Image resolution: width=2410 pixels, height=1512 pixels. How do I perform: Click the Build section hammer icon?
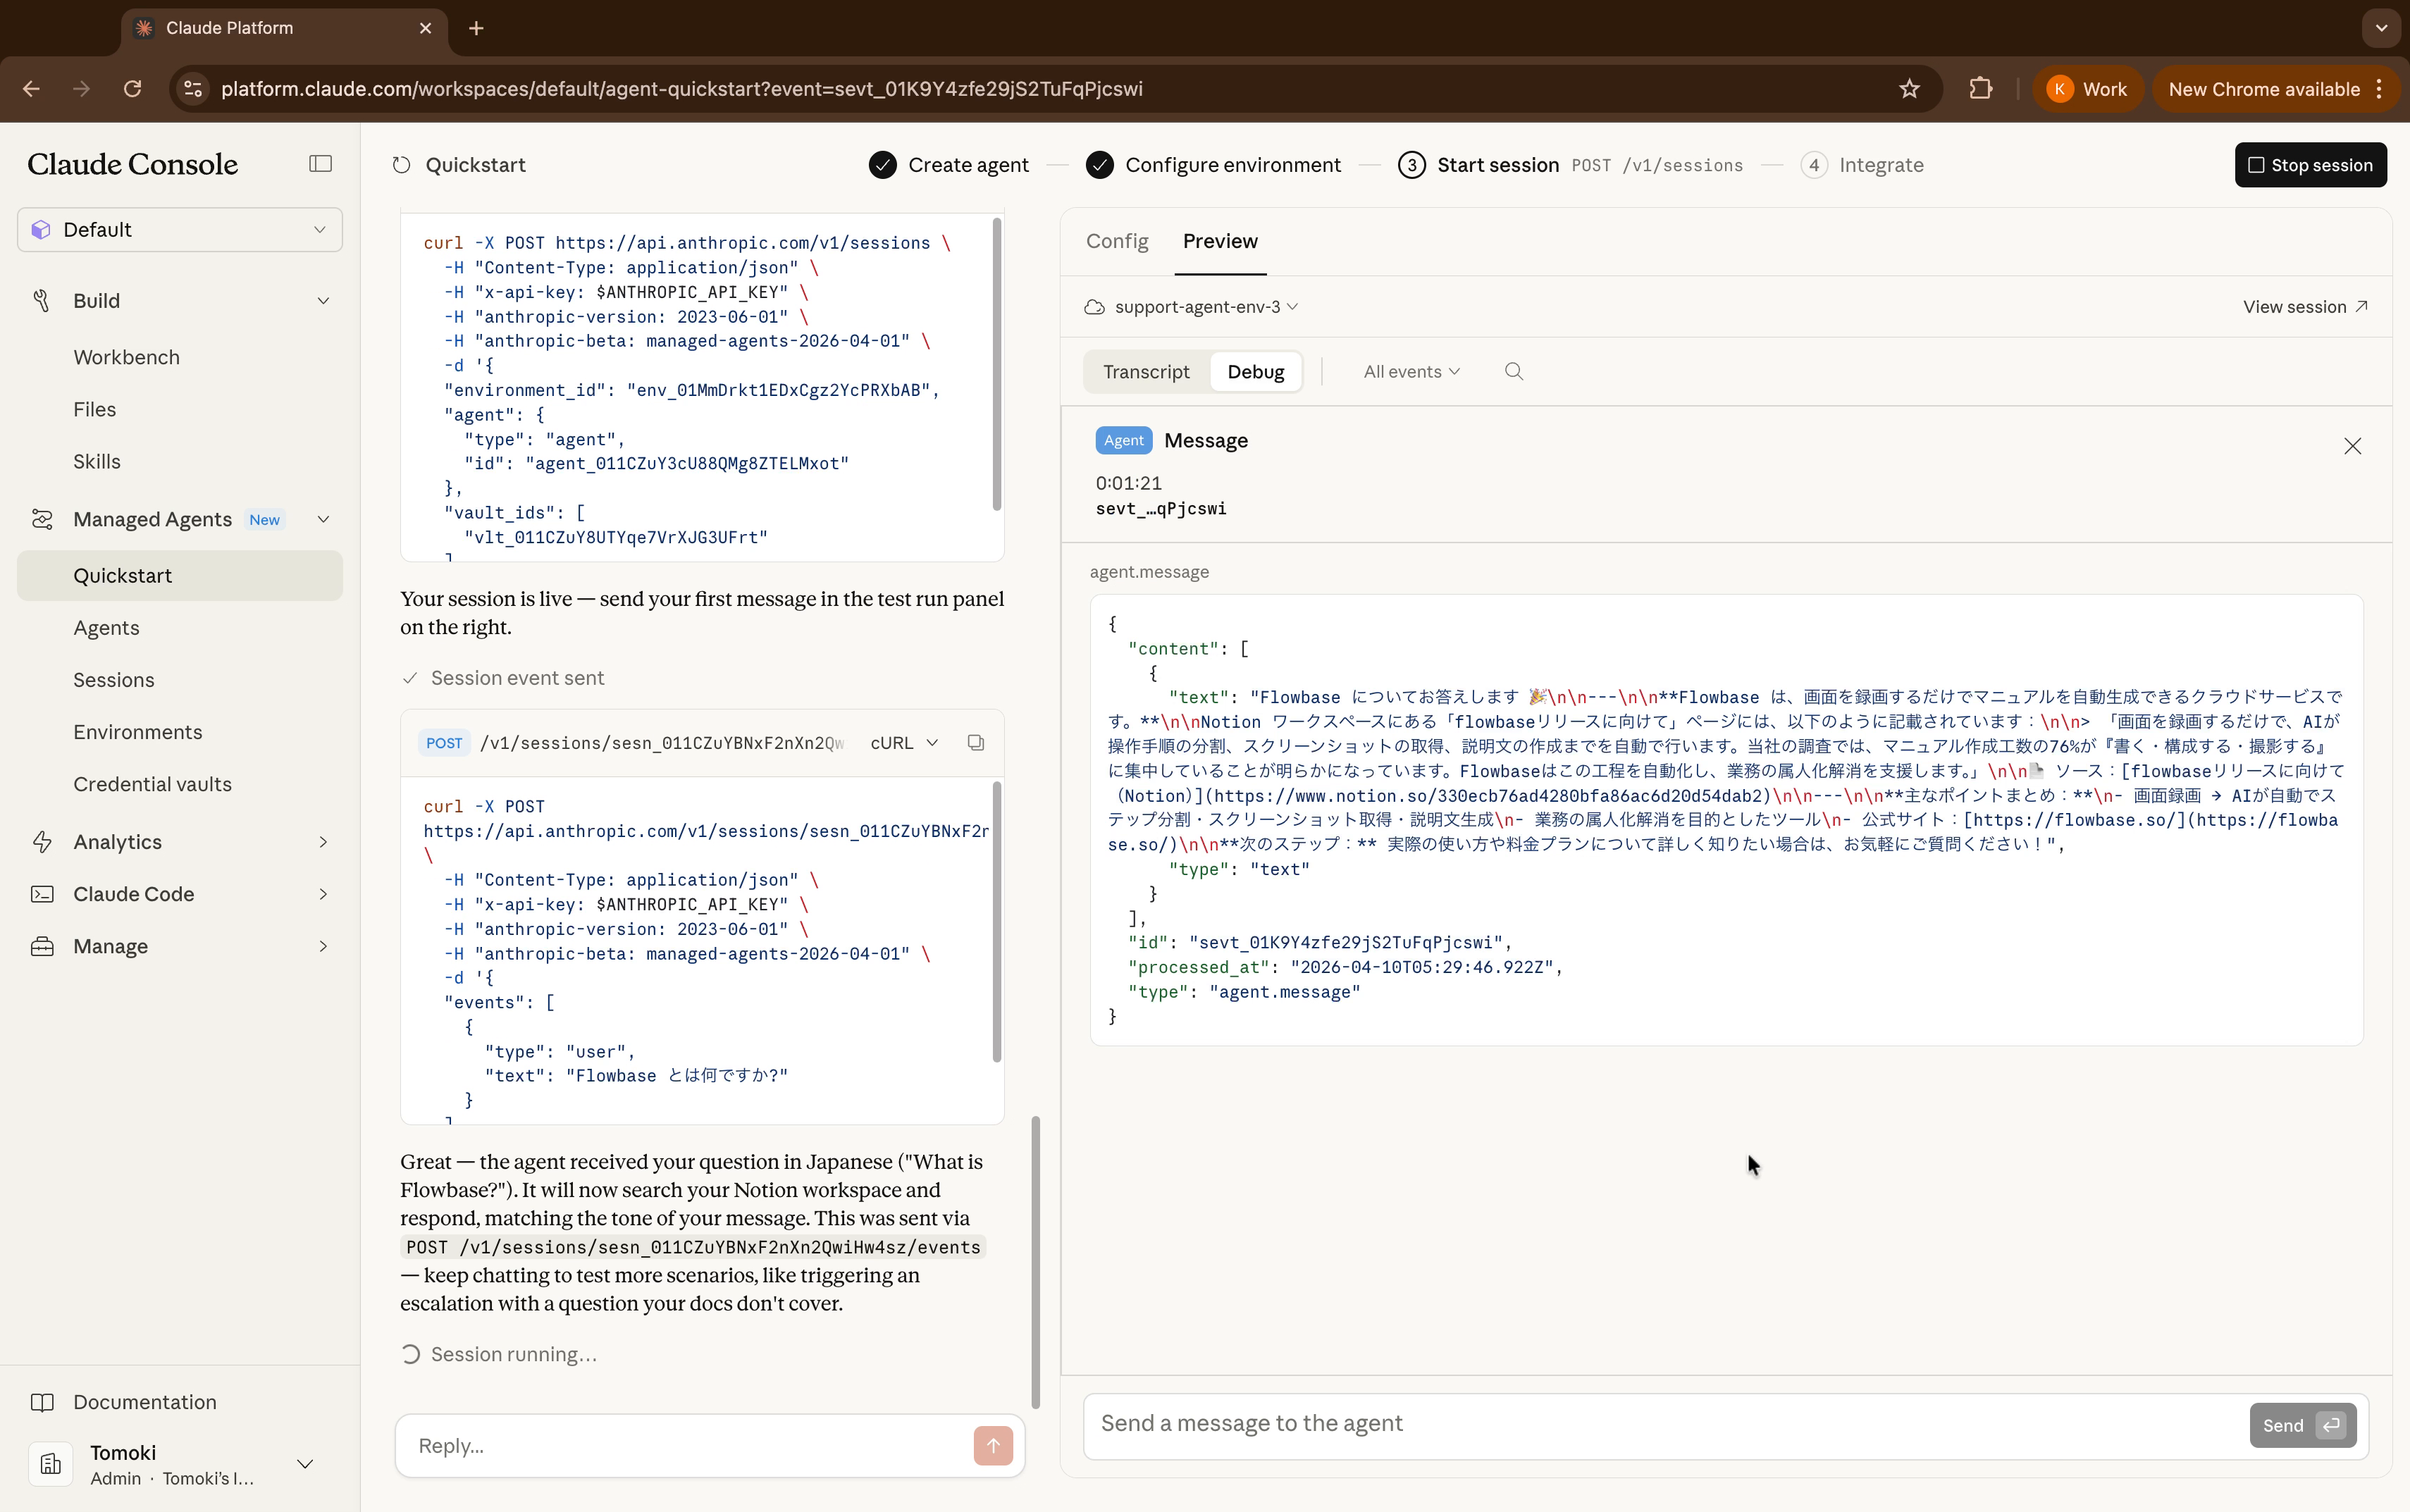(x=42, y=301)
